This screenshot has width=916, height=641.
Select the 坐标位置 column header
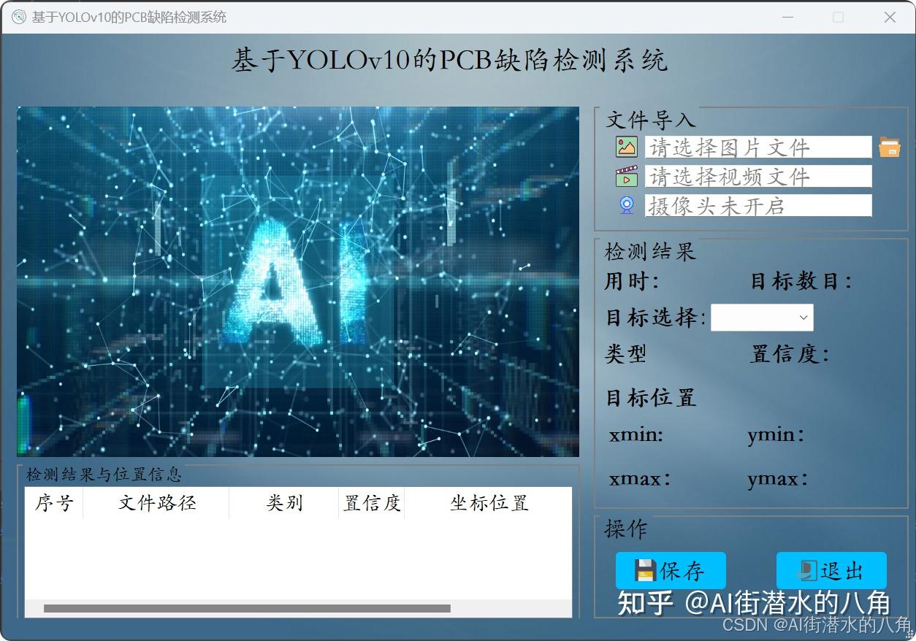(488, 502)
